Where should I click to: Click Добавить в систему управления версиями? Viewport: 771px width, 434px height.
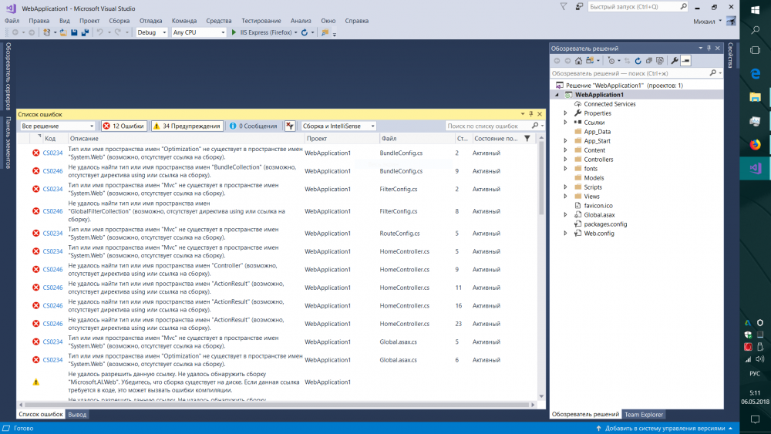pos(665,428)
